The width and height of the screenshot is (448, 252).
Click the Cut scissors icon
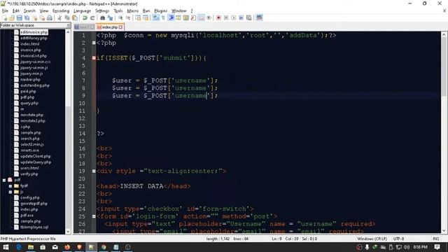tap(59, 17)
